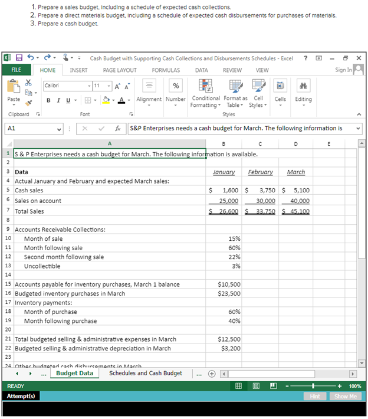Image resolution: width=368 pixels, height=419 pixels.
Task: Open Clipboard dialog launcher
Action: coord(38,114)
